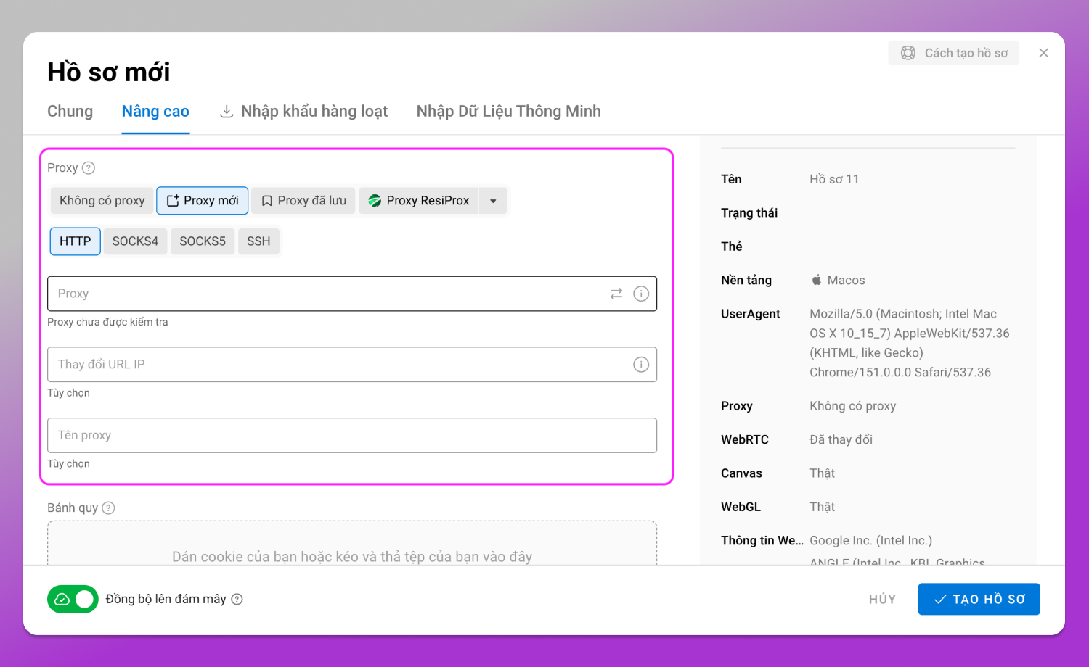Viewport: 1089px width, 667px height.
Task: Focus the Proxy input field
Action: [x=352, y=294]
